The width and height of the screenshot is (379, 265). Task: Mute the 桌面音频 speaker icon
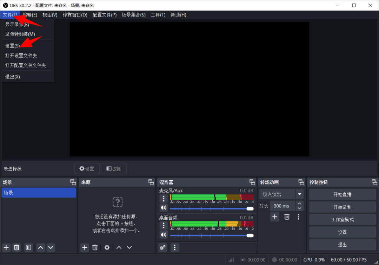coord(164,234)
